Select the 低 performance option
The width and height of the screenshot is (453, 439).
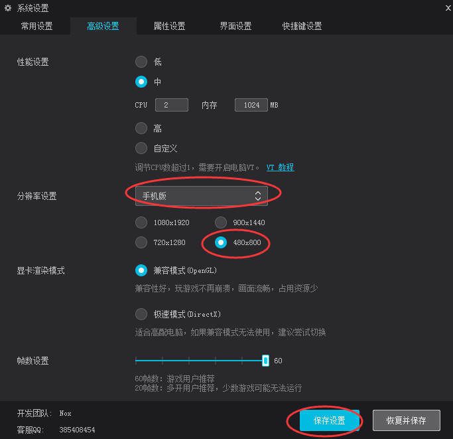tap(141, 62)
